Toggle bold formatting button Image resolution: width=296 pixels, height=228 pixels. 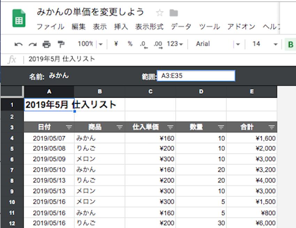290,44
